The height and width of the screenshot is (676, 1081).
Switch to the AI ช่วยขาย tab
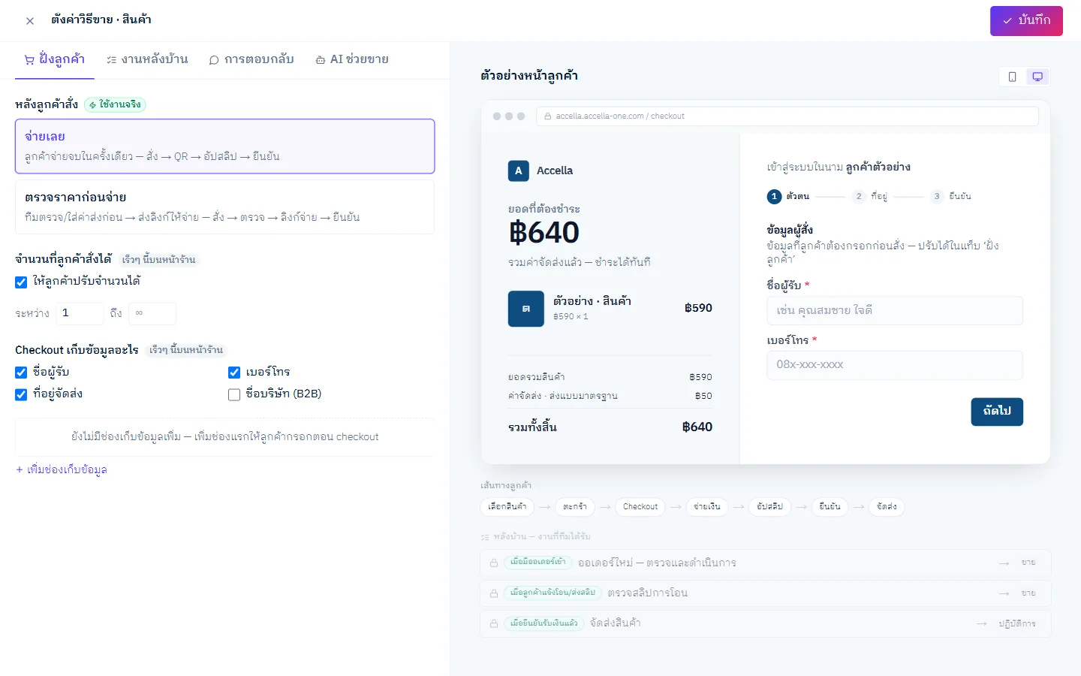[x=352, y=59]
